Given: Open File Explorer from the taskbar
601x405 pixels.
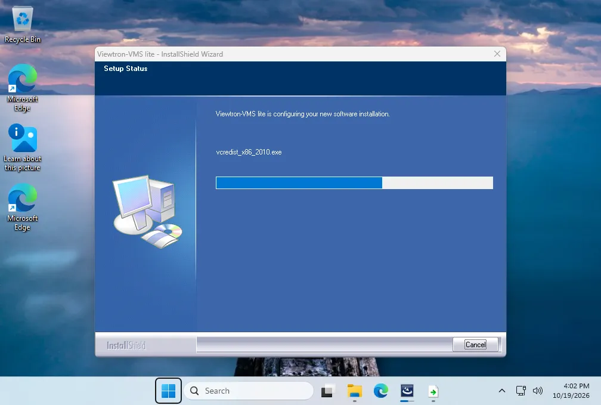Looking at the screenshot, I should pos(355,391).
